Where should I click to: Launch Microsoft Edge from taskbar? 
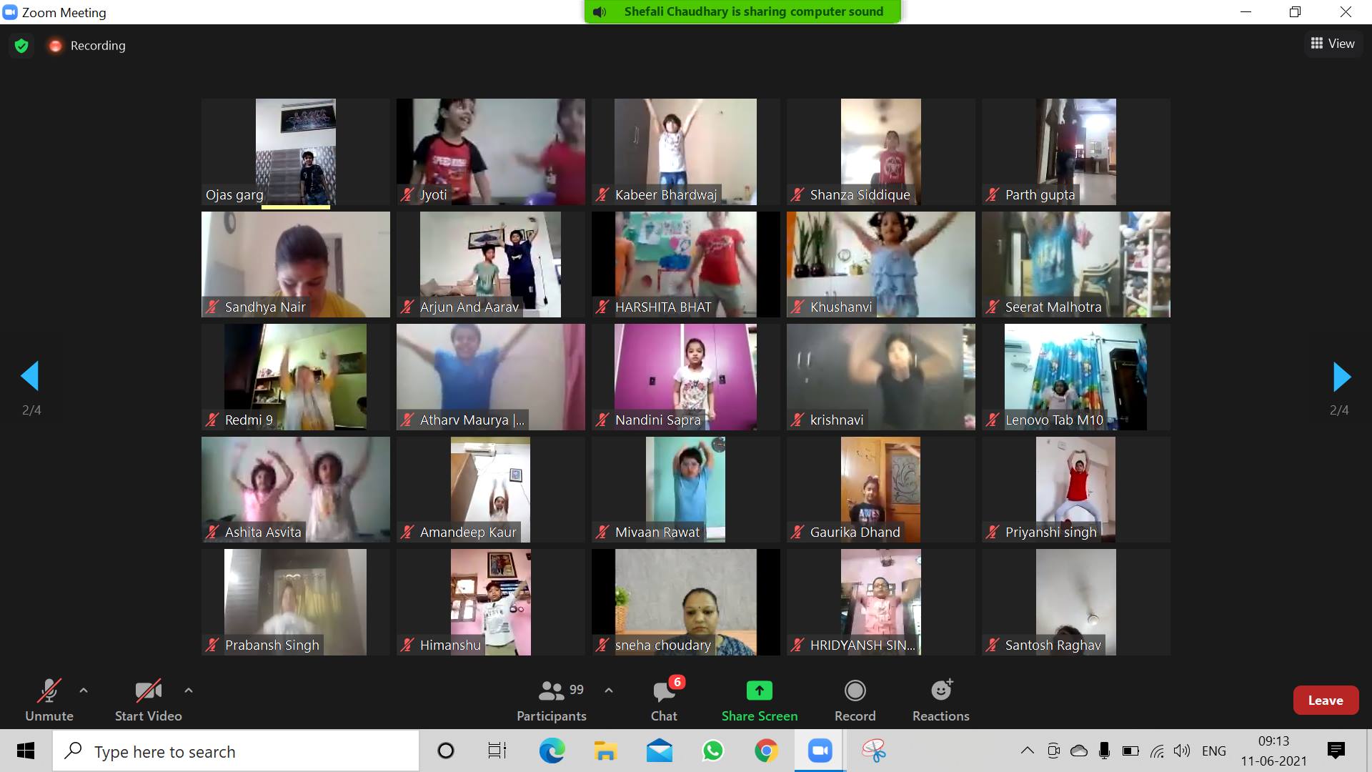point(552,751)
